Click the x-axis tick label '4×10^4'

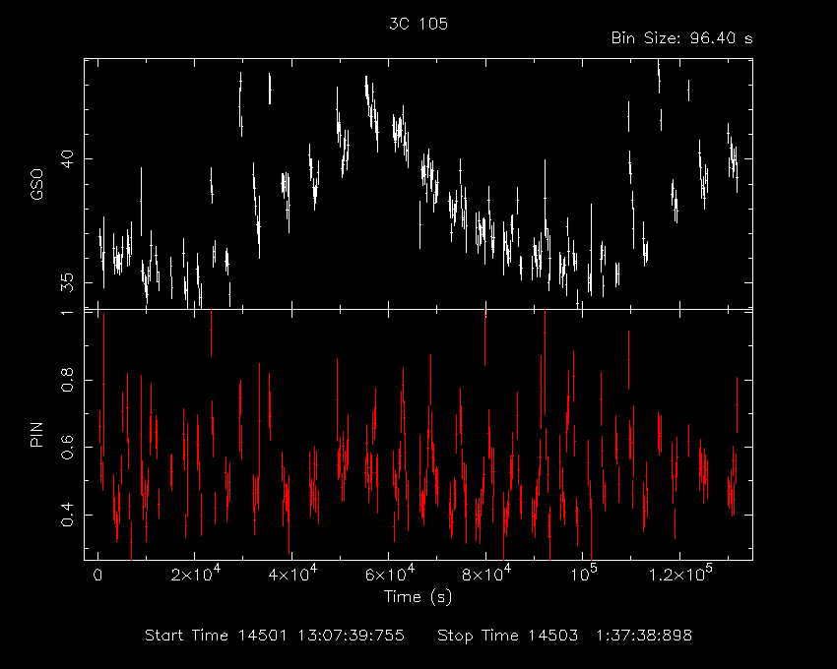pos(292,573)
